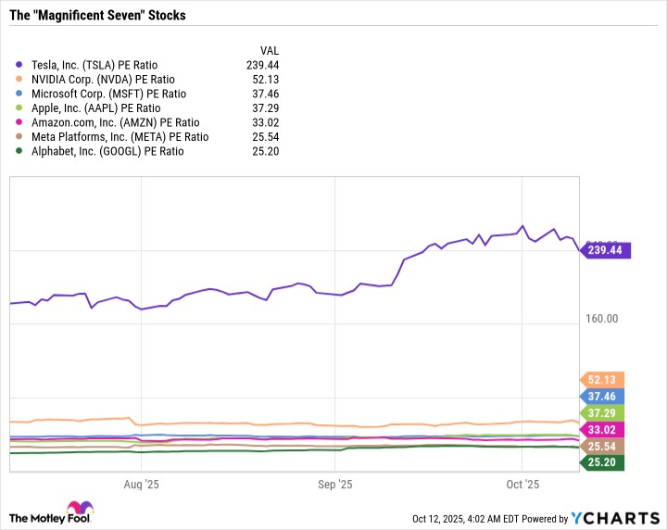Click the 25.20 Alphabet value flag
The image size is (667, 530).
(x=604, y=462)
